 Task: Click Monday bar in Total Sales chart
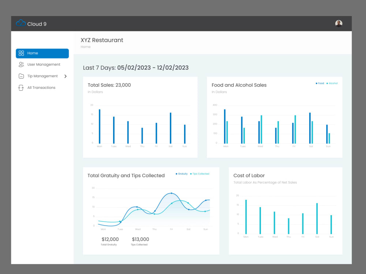(x=100, y=126)
